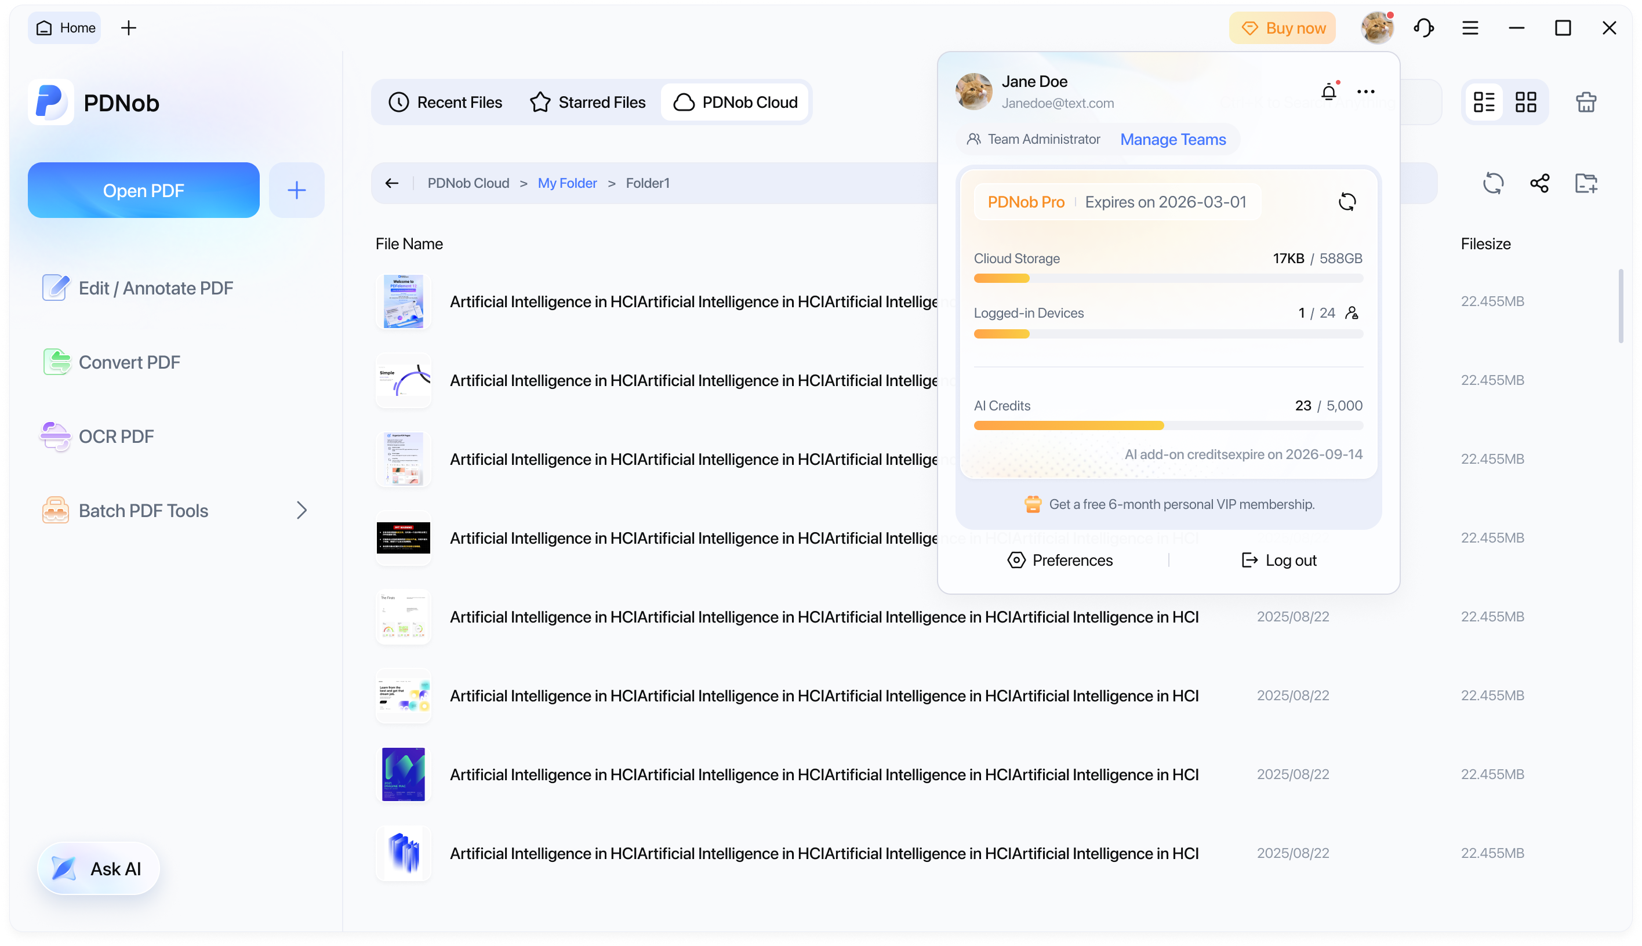Click the Janedoe@text.com email address
Image resolution: width=1642 pixels, height=946 pixels.
[1057, 103]
